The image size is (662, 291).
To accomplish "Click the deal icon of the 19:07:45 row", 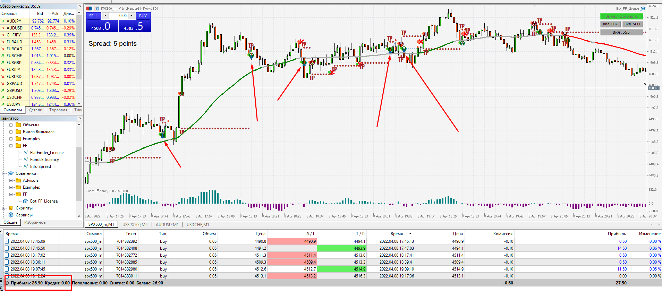I will pos(7,269).
